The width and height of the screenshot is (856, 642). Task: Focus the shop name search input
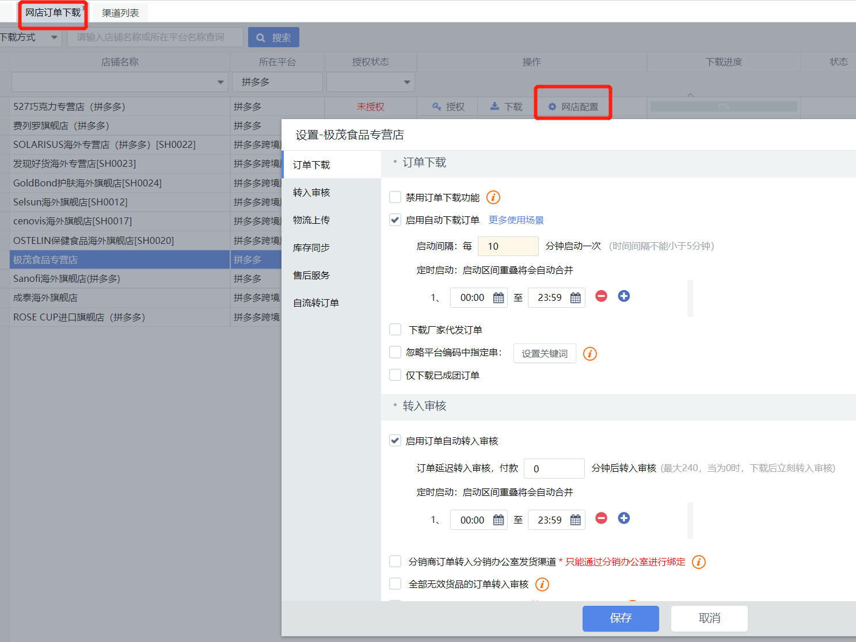[155, 37]
